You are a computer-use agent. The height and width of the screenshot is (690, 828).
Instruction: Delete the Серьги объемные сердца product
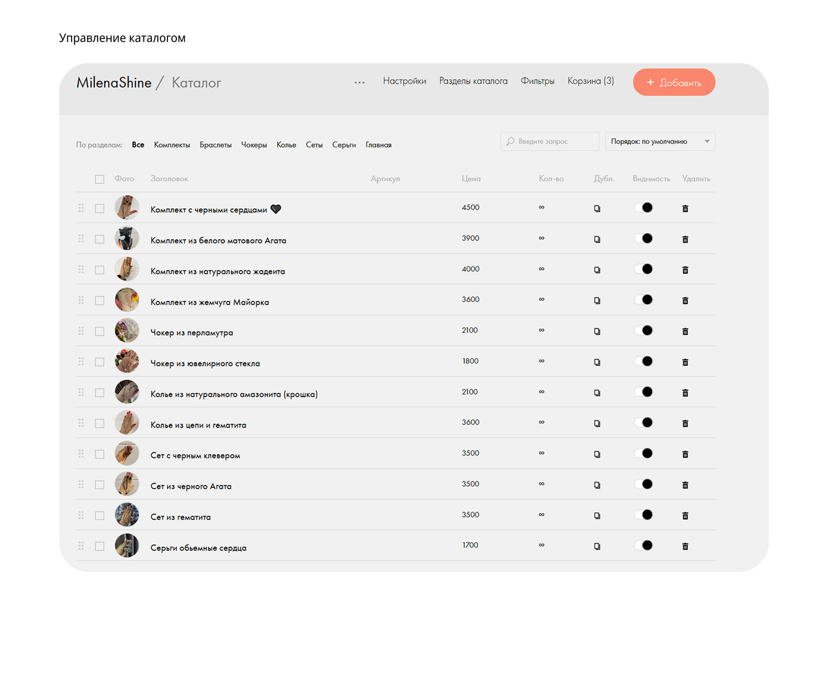pyautogui.click(x=685, y=546)
